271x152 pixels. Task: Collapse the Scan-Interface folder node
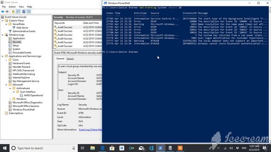click(14, 92)
